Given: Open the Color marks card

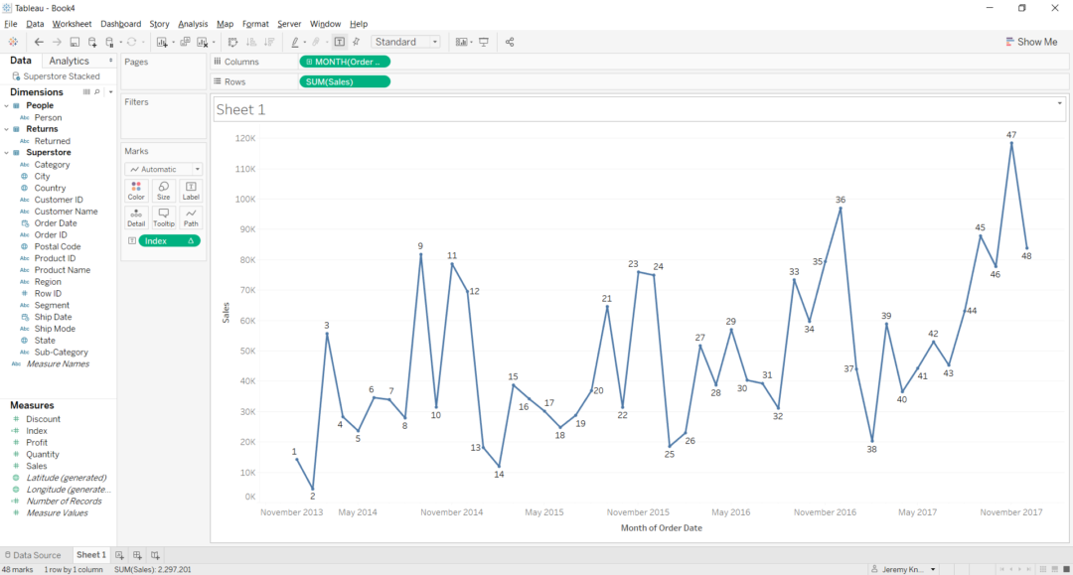Looking at the screenshot, I should (x=136, y=189).
